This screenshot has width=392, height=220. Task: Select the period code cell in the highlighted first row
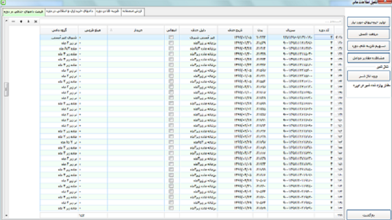tap(324, 37)
